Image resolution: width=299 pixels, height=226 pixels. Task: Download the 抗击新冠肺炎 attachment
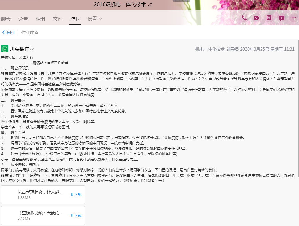[76, 194]
